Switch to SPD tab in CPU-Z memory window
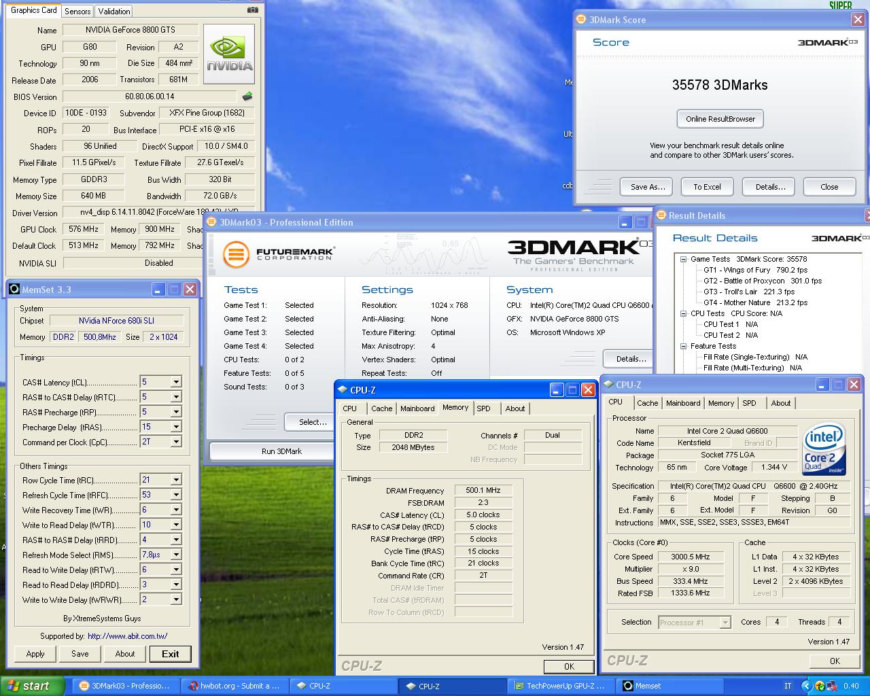This screenshot has height=696, width=870. 483,408
